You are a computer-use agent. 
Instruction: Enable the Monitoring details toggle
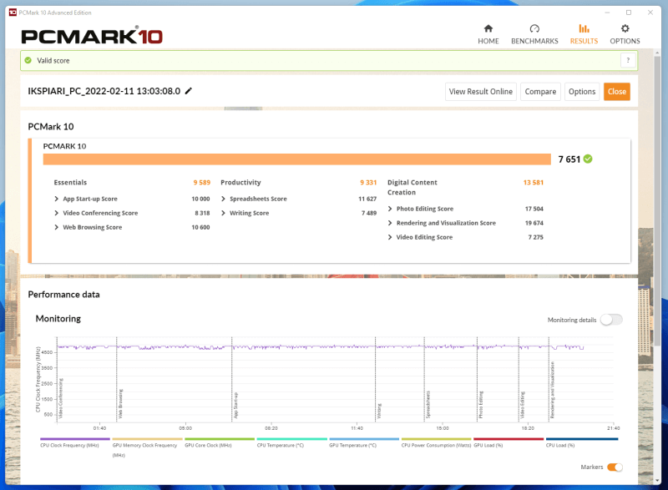click(x=610, y=320)
